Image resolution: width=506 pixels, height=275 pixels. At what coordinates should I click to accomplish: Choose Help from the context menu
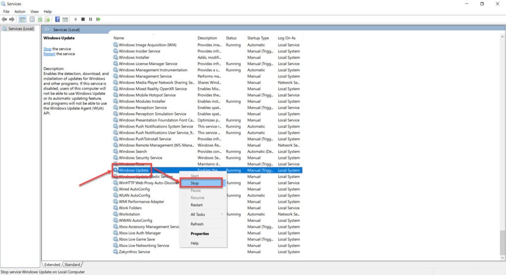click(203, 243)
